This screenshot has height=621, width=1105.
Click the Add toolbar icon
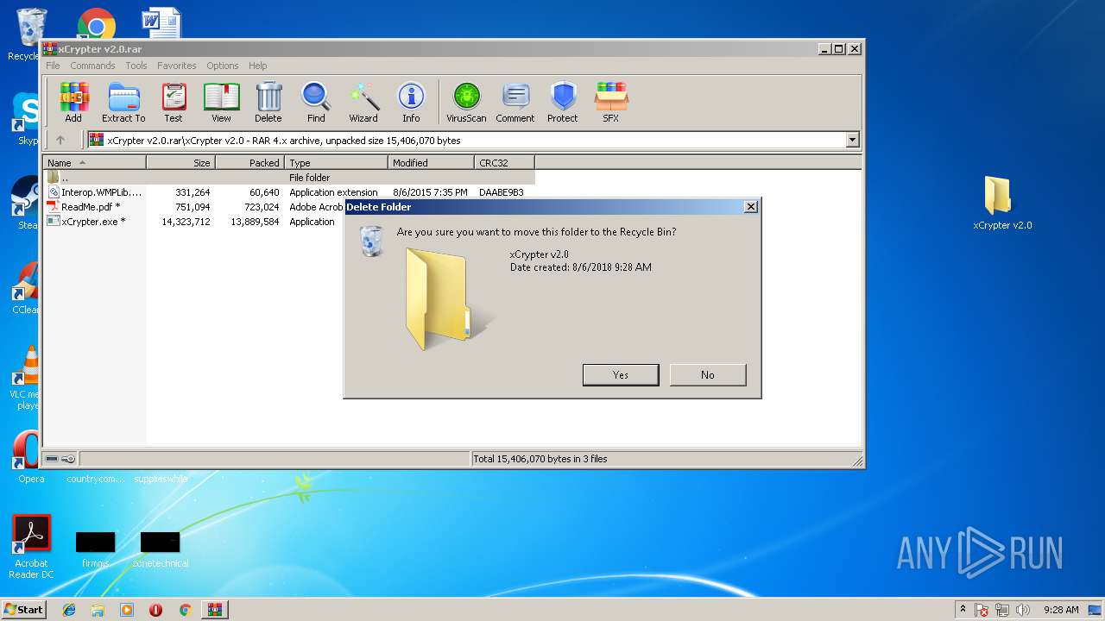[73, 103]
